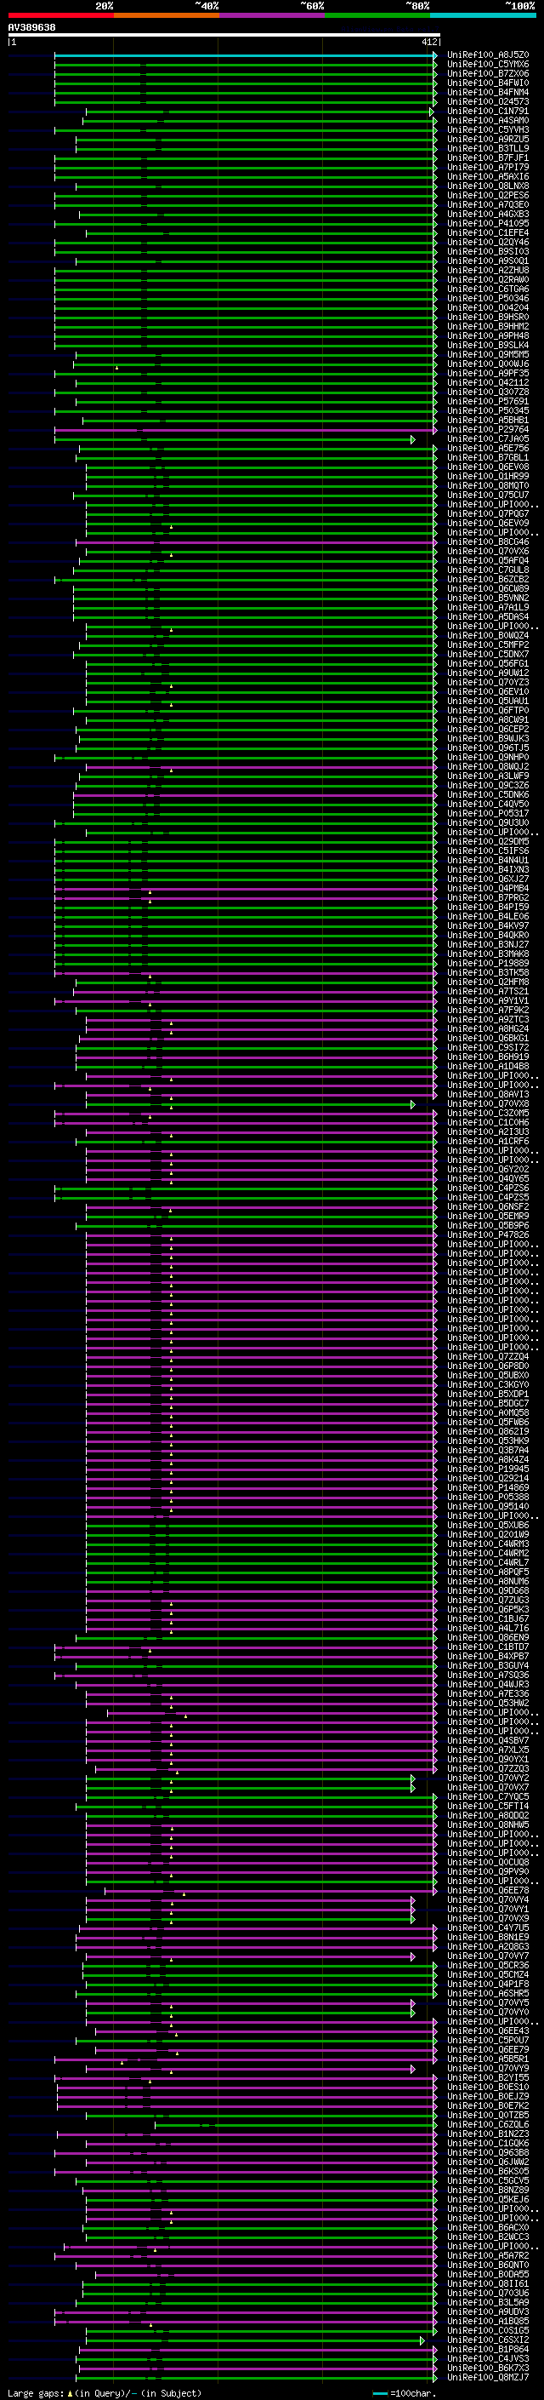The height and width of the screenshot is (2400, 544).
Task: Open the UniRef100_C1EFE4 hit
Action: tap(488, 233)
